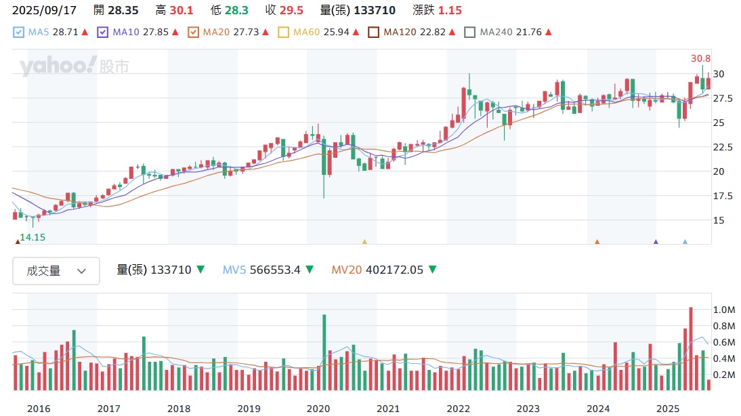Click the Yahoo 股市 watermark logo
Image resolution: width=741 pixels, height=416 pixels.
click(75, 66)
